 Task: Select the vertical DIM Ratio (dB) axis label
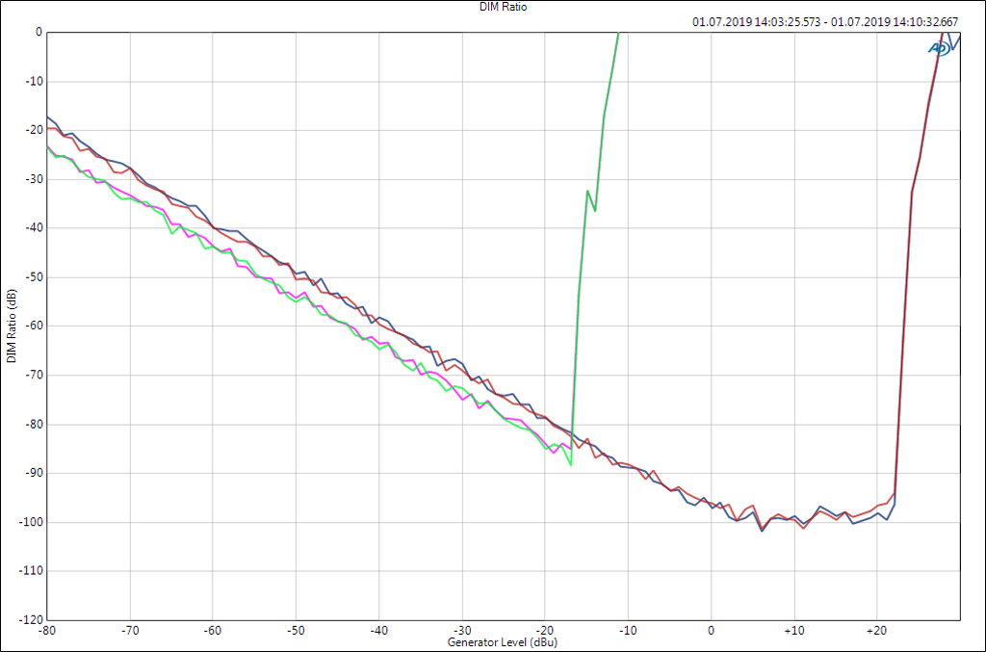coord(11,326)
